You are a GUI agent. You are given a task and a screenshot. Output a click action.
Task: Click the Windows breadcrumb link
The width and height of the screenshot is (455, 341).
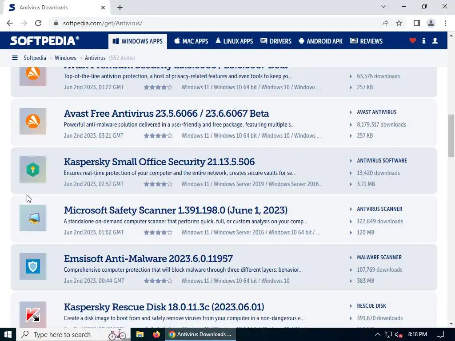(x=65, y=58)
